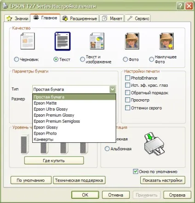Image resolution: width=195 pixels, height=203 pixels.
Task: Select the Наилучшее Фото radio button
Action: [151, 59]
